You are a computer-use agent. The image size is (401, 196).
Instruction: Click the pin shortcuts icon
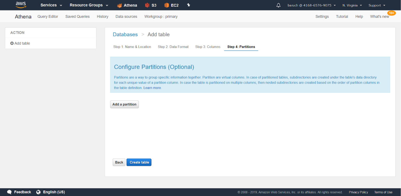coord(189,5)
